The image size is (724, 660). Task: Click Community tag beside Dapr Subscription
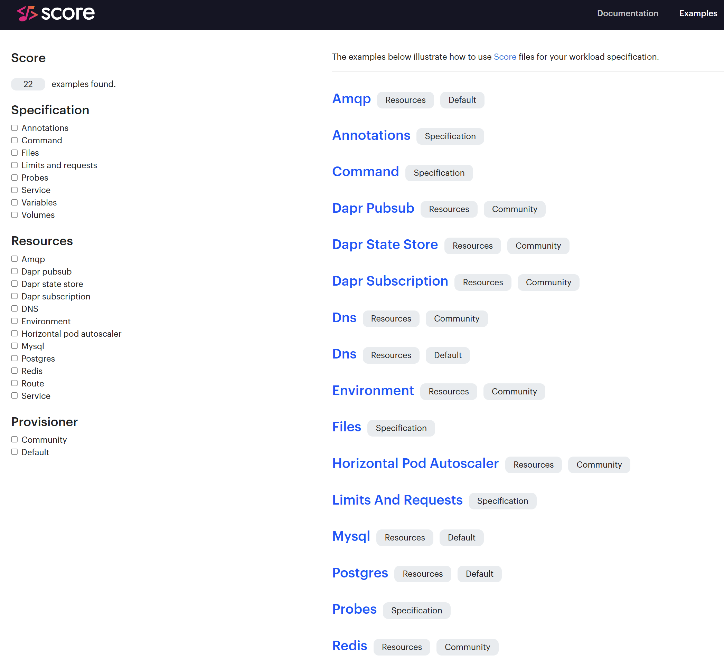pyautogui.click(x=548, y=283)
